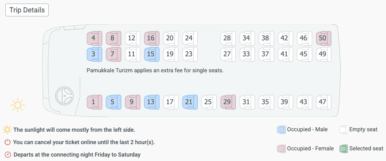Click the Occupied - Female legend swatch
Screen dimensions: 386x161
click(x=281, y=149)
